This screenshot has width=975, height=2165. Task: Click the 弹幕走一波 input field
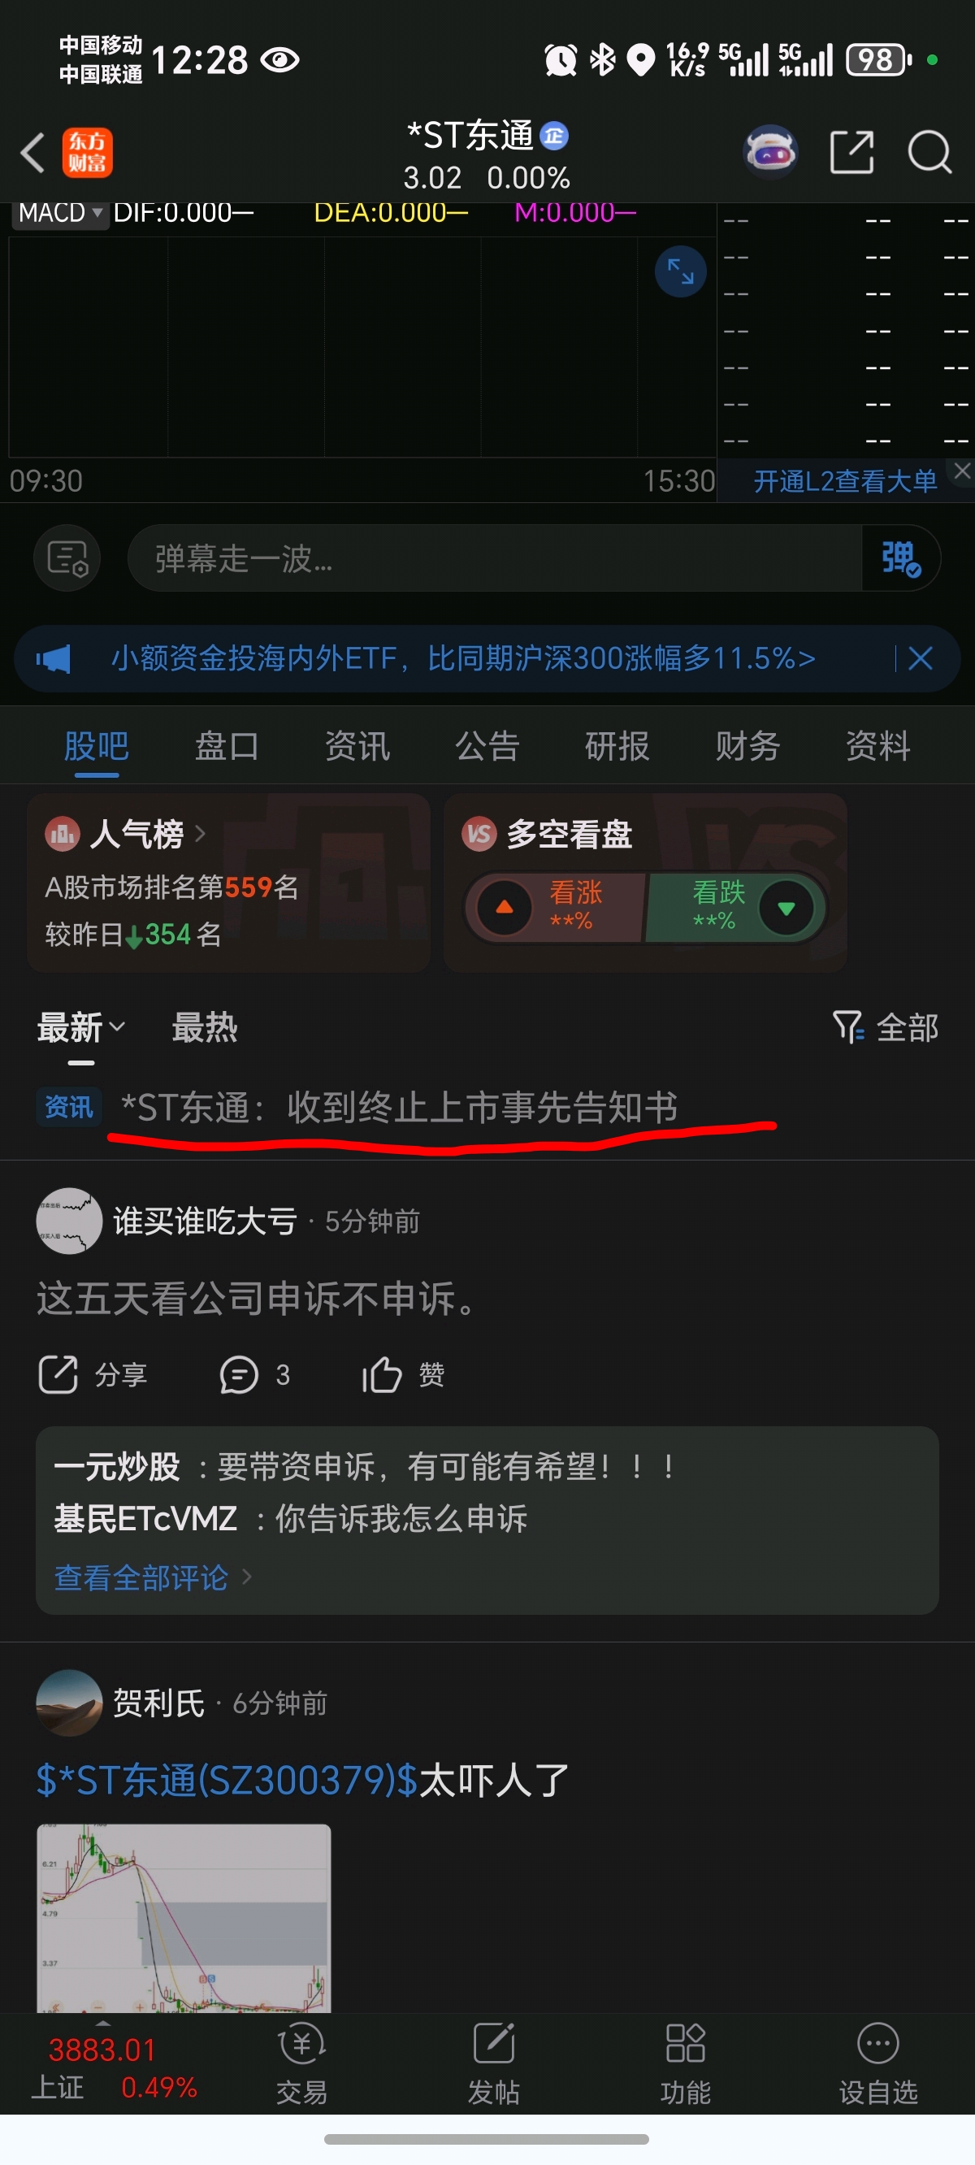494,558
